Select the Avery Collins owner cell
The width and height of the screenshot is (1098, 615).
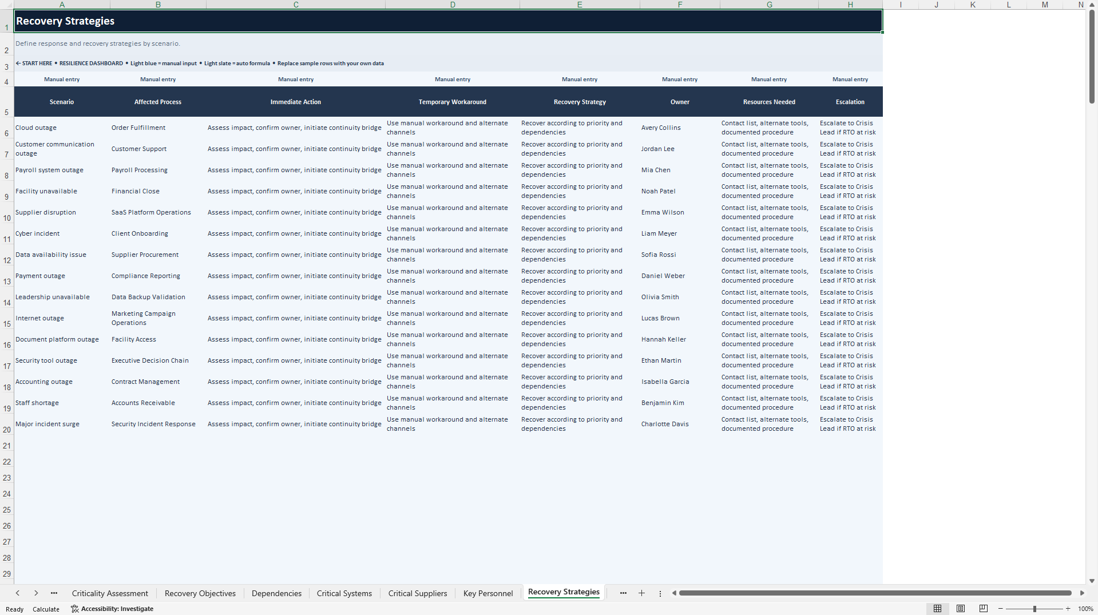coord(680,128)
